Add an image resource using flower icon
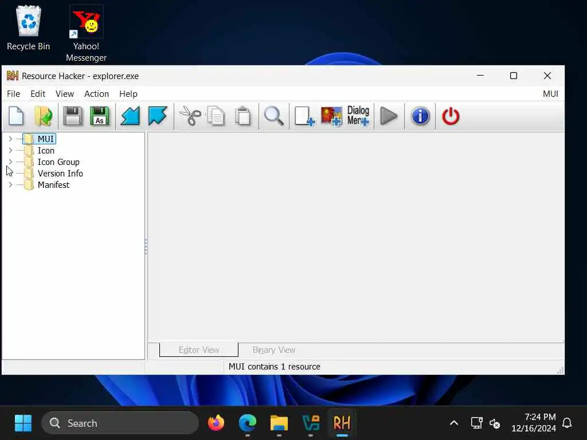The width and height of the screenshot is (587, 440). (332, 116)
